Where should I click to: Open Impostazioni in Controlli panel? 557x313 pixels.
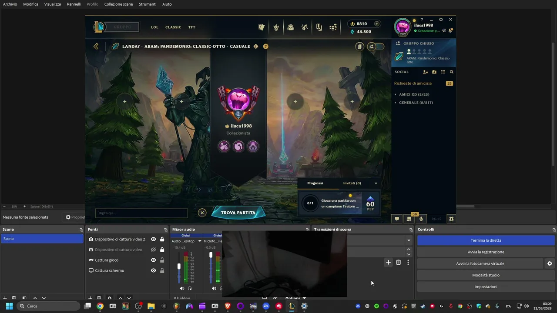pos(486,286)
